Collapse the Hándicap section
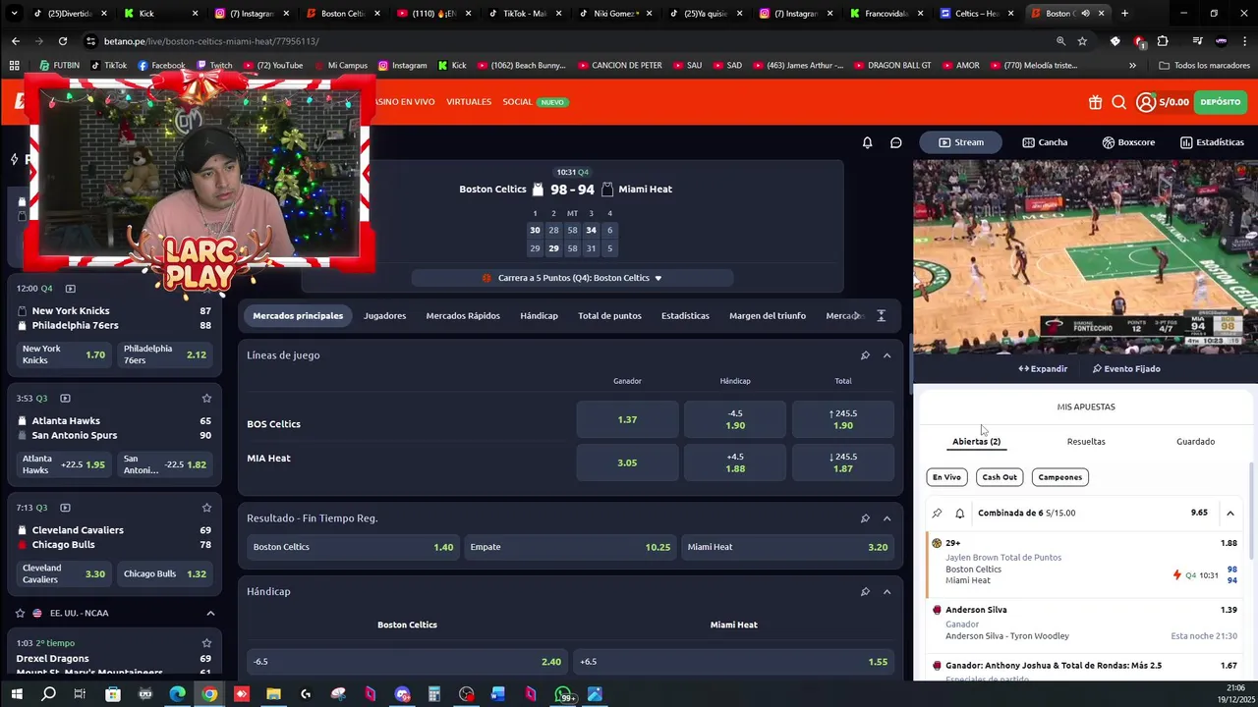This screenshot has height=707, width=1258. (x=886, y=592)
